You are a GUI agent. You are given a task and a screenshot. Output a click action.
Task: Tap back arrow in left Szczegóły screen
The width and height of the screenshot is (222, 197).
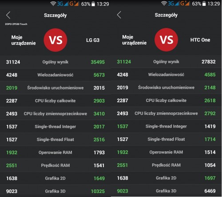click(8, 15)
